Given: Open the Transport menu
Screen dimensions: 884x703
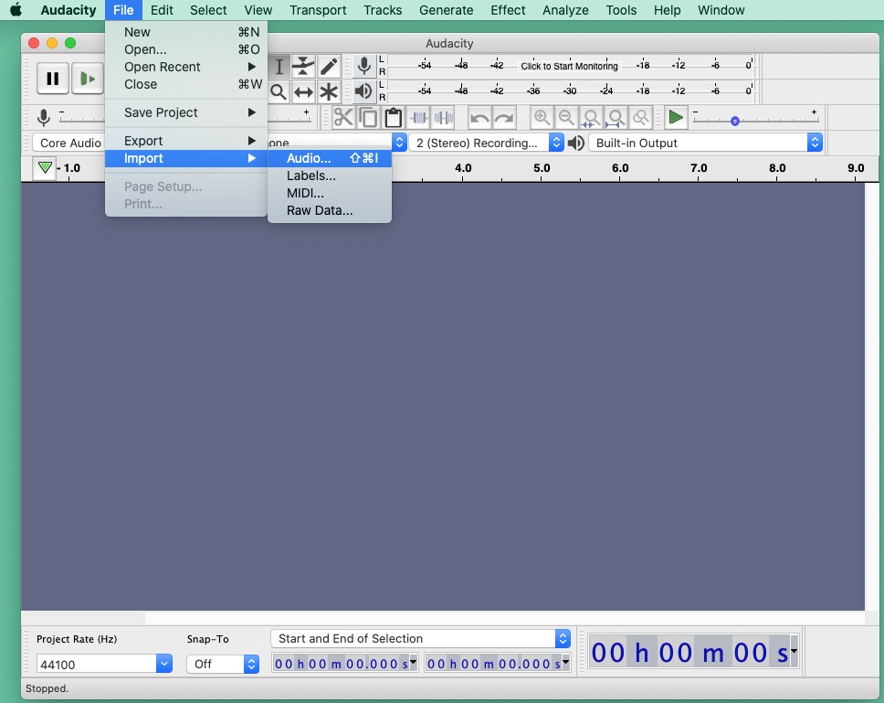Looking at the screenshot, I should click(x=318, y=10).
